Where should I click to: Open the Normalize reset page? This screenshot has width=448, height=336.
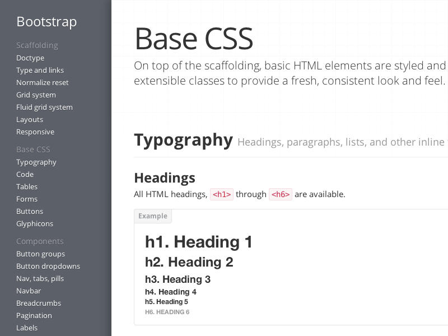pos(42,82)
